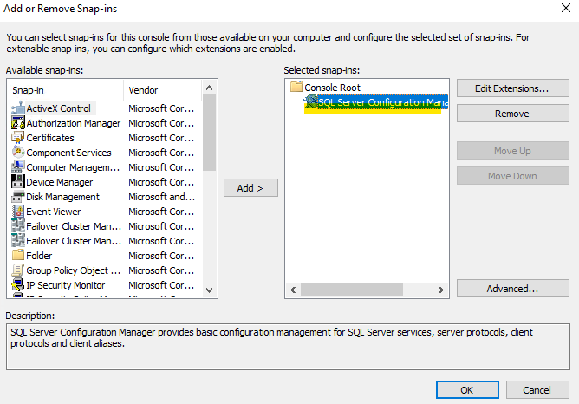
Task: Select Certificates in the snap-in list
Action: 50,138
